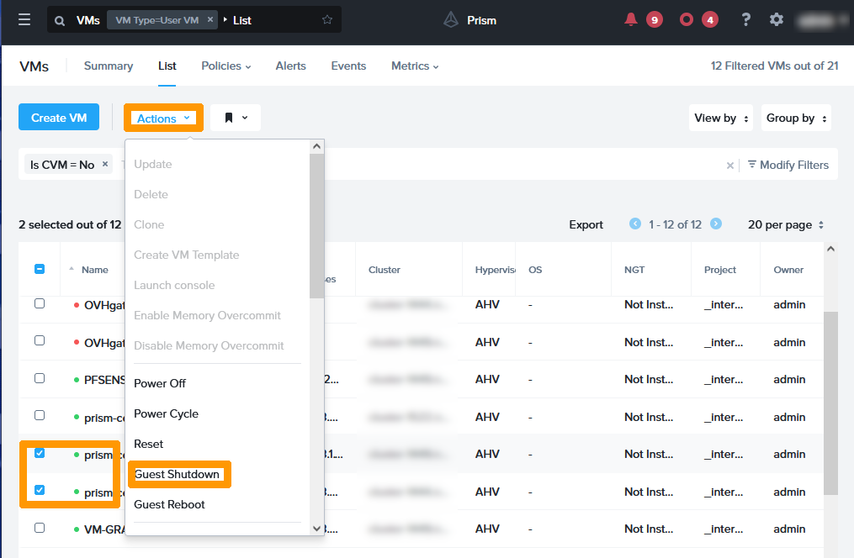
Task: Choose Guest Shutdown from Actions menu
Action: pyautogui.click(x=178, y=474)
